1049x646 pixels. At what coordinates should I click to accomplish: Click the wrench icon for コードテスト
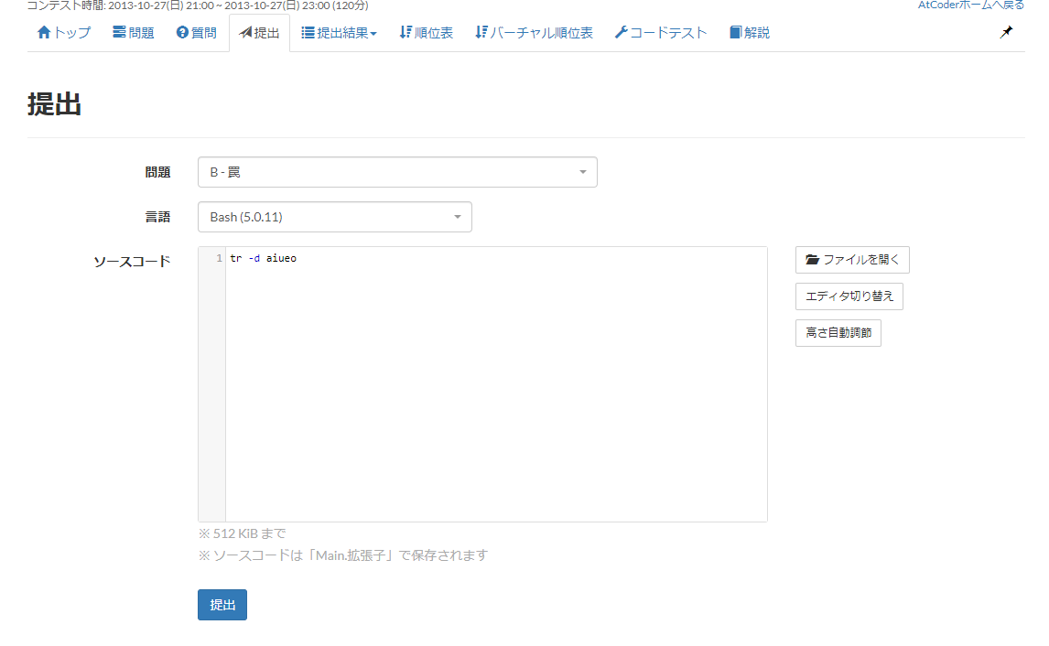[620, 31]
